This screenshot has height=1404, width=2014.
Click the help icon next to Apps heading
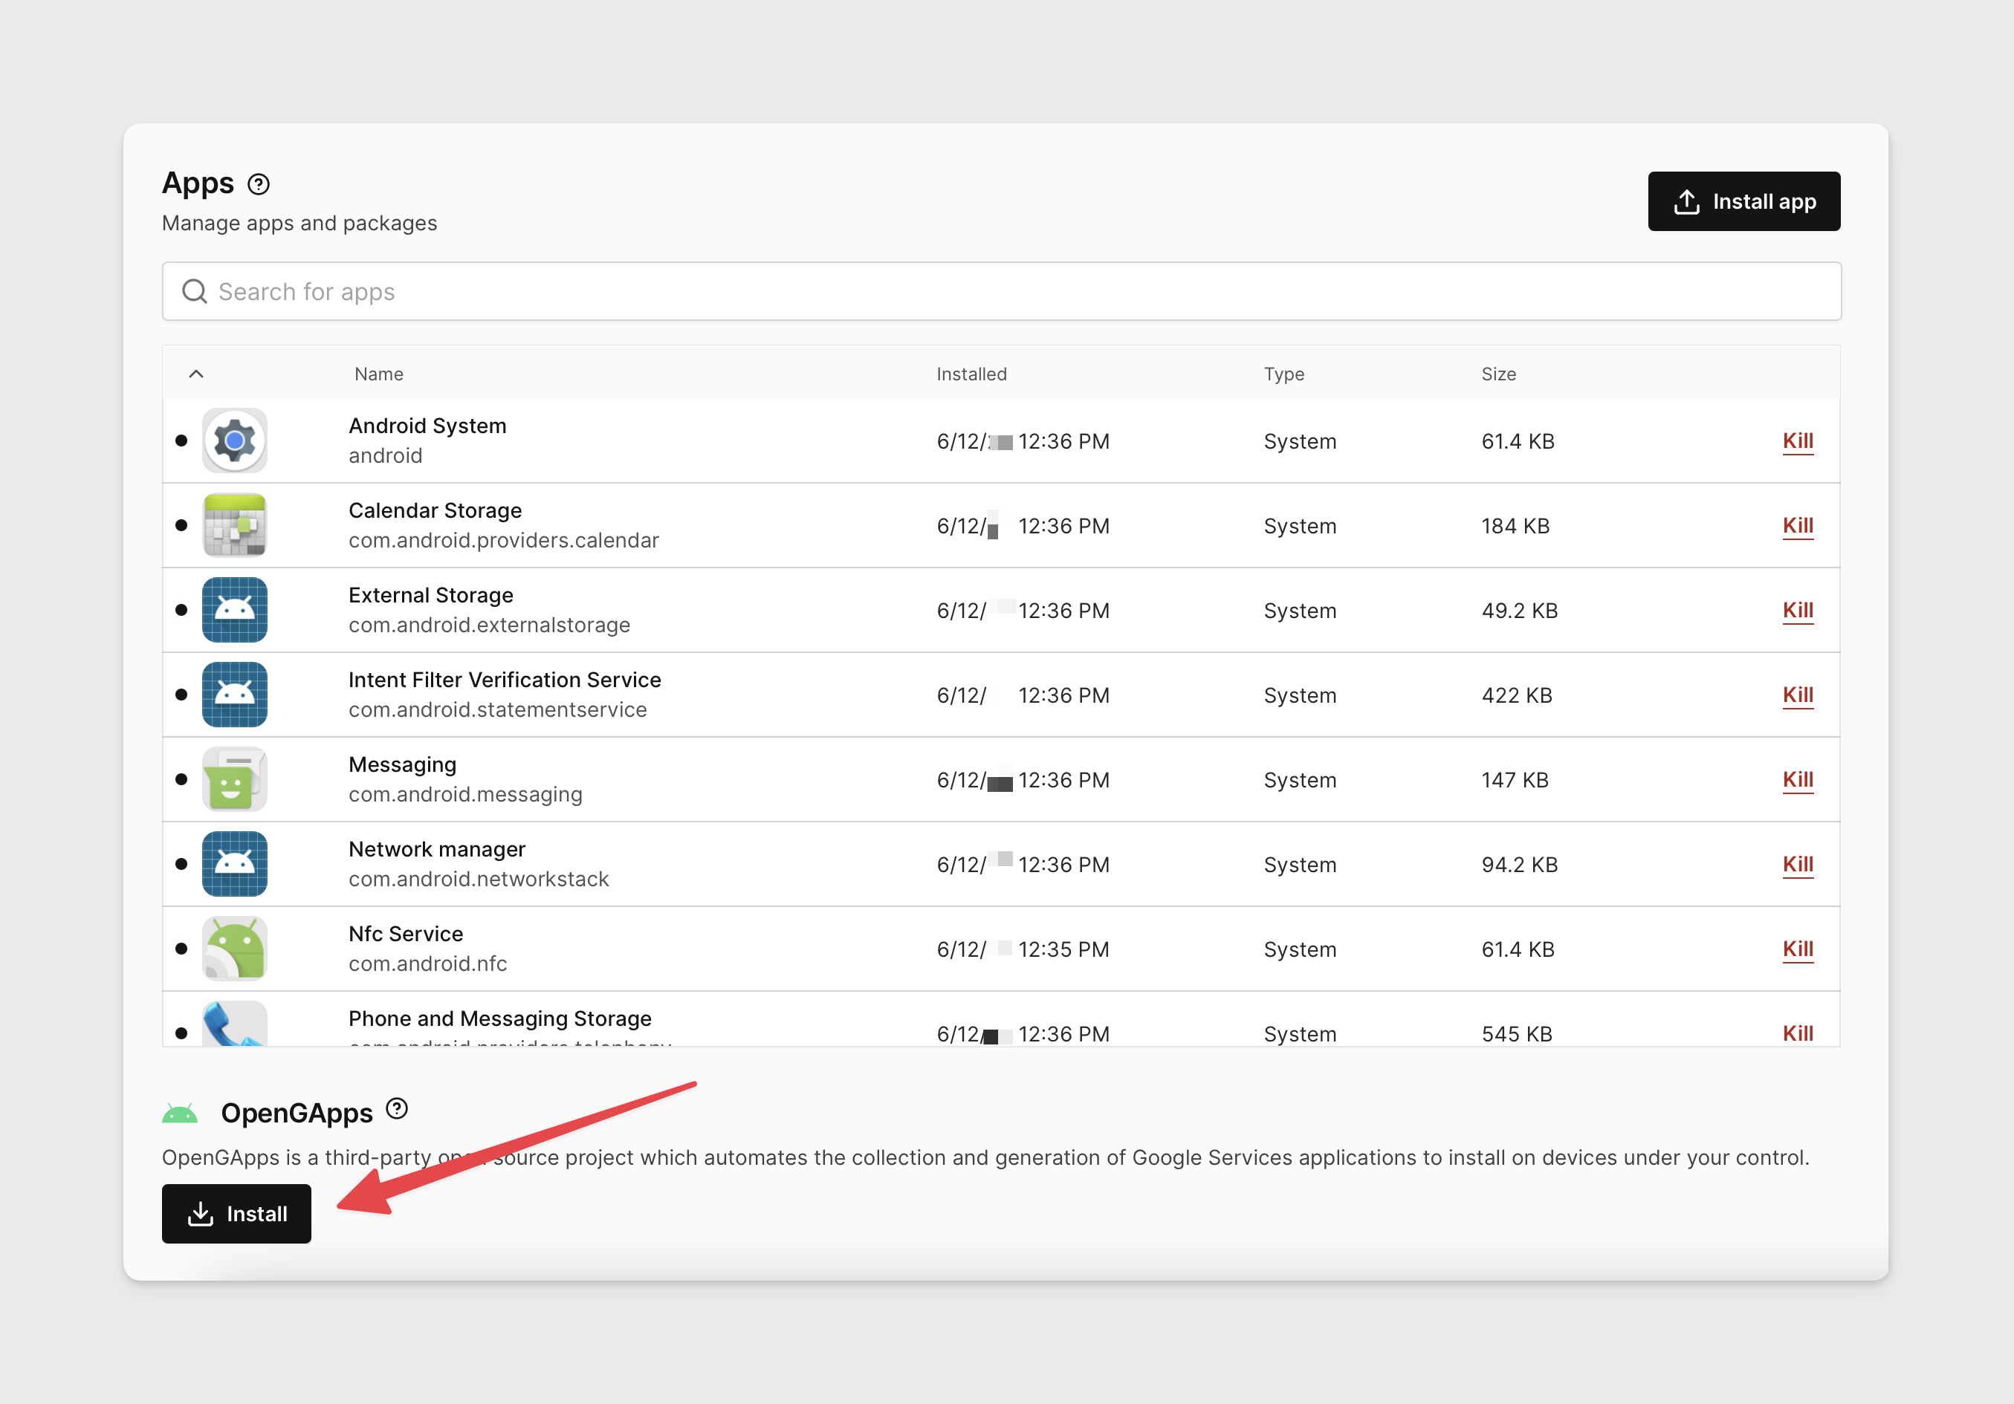[259, 184]
